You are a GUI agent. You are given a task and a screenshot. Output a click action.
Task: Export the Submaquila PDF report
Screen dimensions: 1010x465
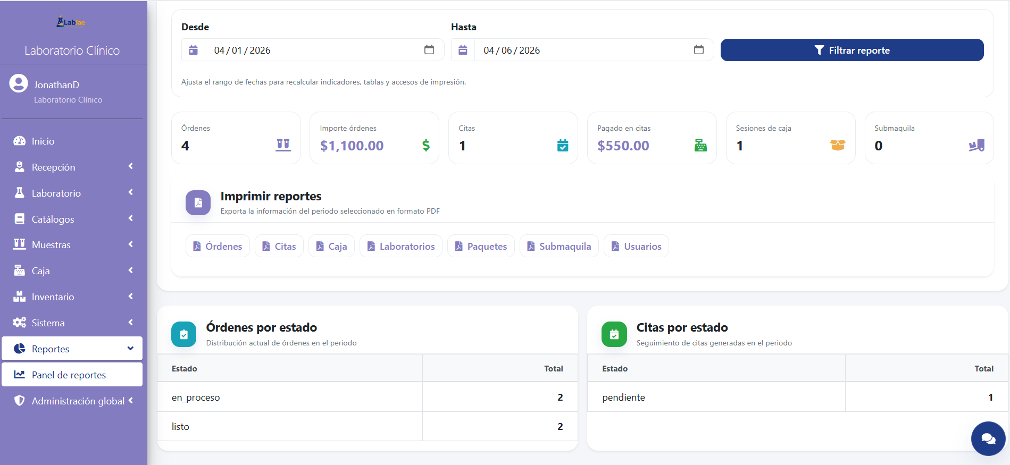pos(559,246)
